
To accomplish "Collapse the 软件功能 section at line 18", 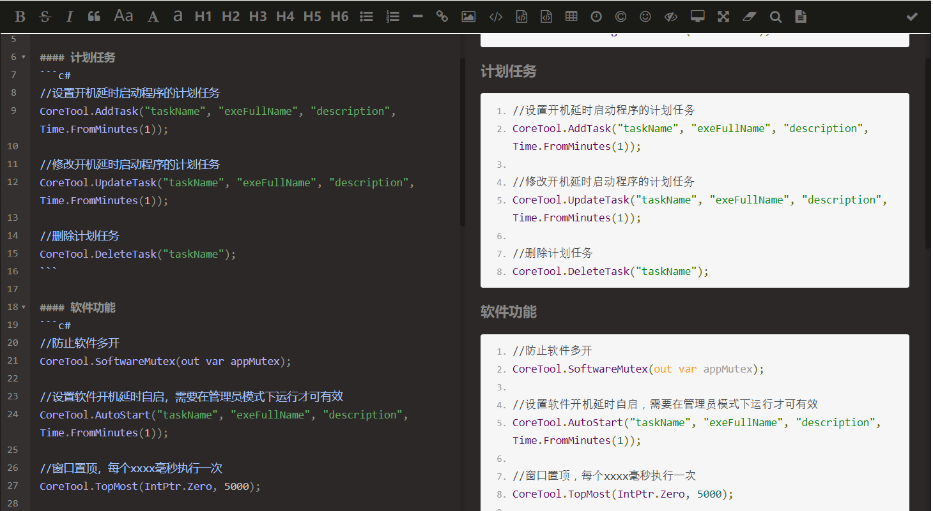I will point(24,307).
